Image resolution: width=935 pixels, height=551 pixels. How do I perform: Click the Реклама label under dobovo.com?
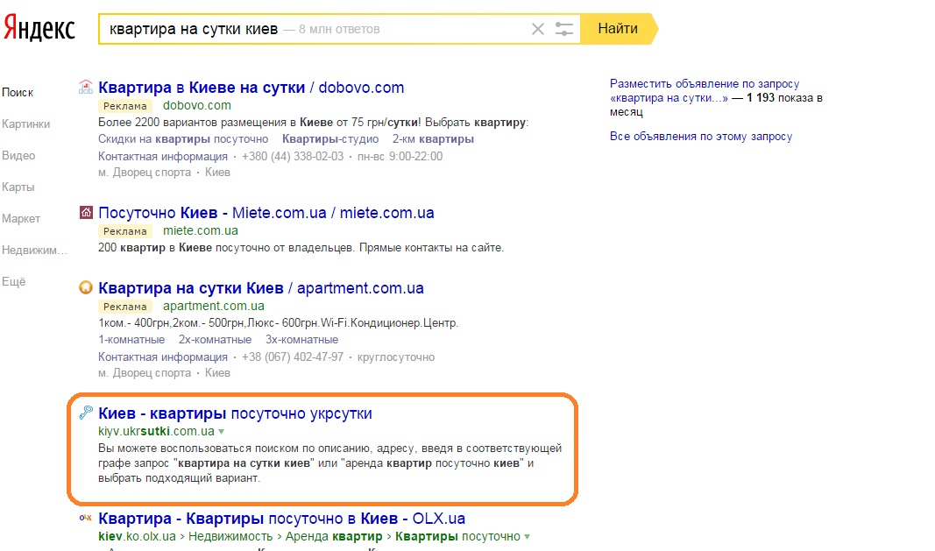[x=124, y=106]
